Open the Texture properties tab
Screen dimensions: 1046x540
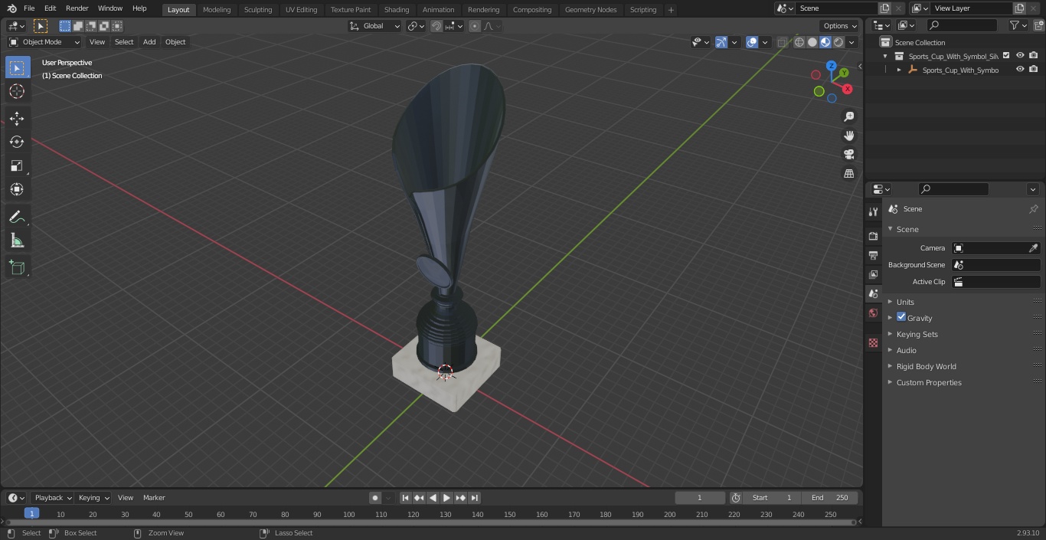pos(873,342)
